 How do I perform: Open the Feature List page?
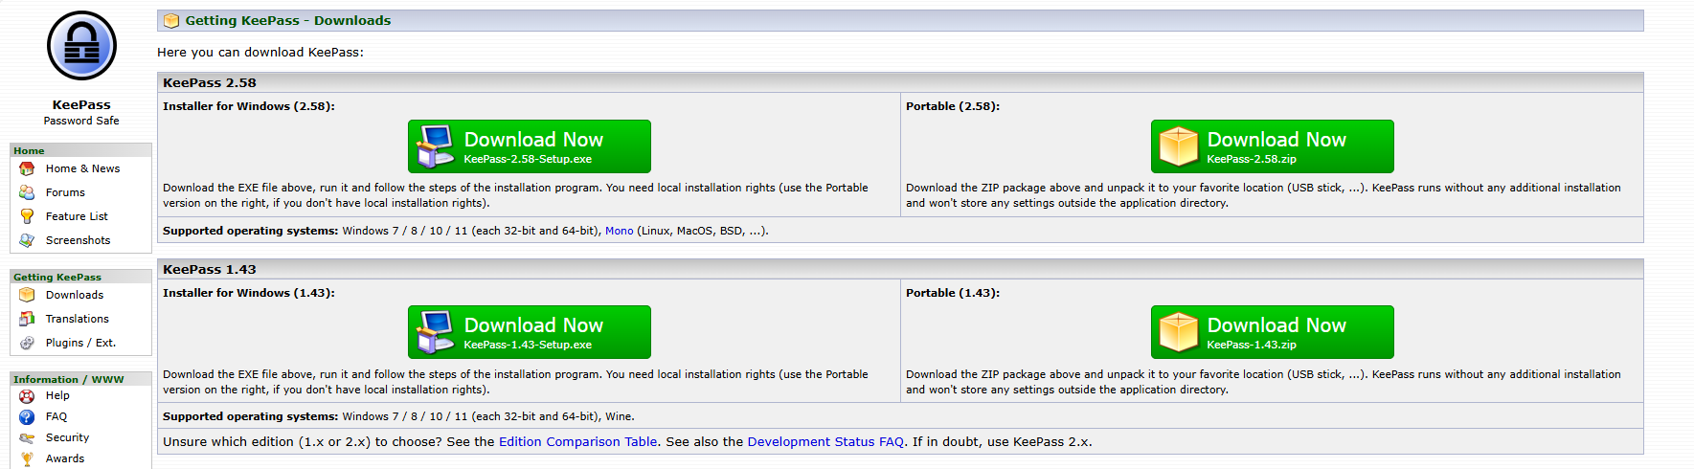pyautogui.click(x=77, y=216)
